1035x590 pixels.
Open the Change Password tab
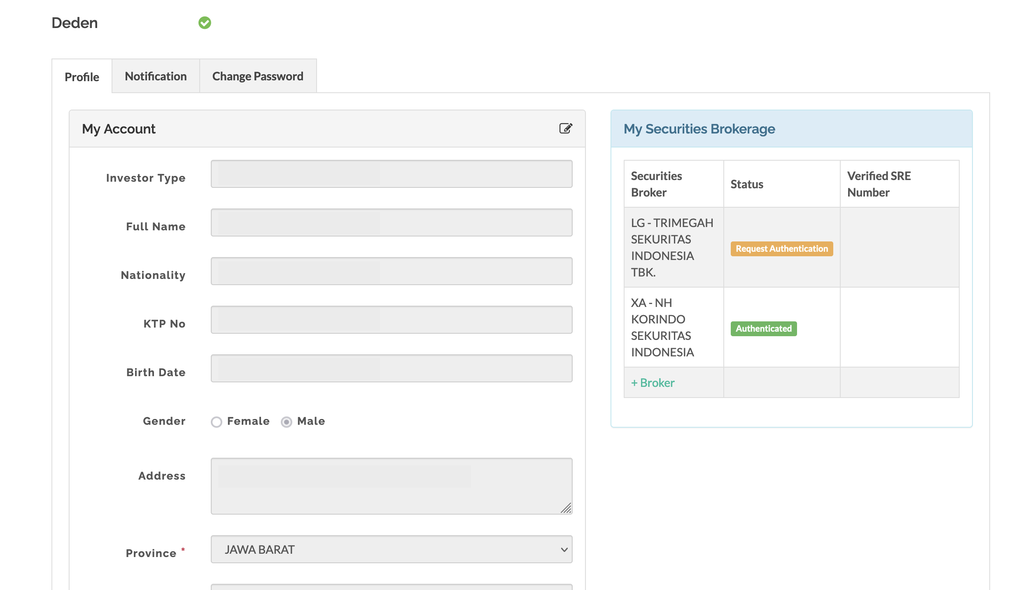point(258,76)
